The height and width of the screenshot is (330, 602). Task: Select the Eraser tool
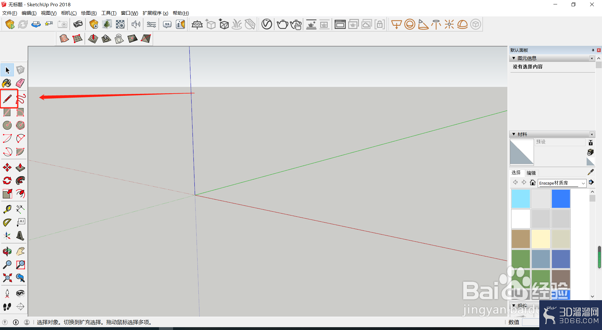(20, 83)
